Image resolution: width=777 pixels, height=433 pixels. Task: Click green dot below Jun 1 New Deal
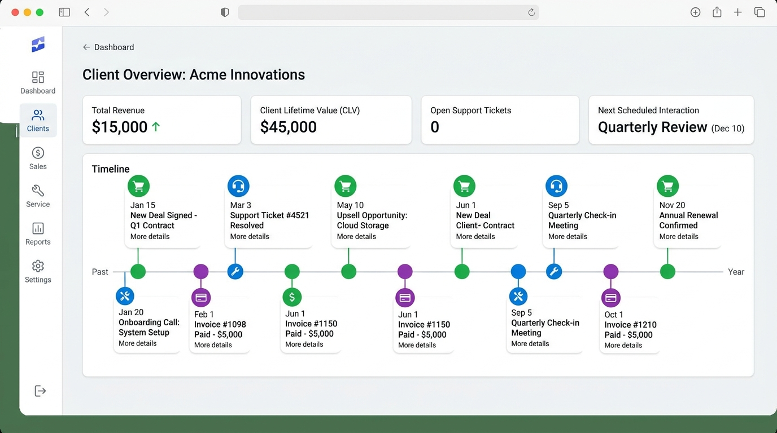click(462, 272)
